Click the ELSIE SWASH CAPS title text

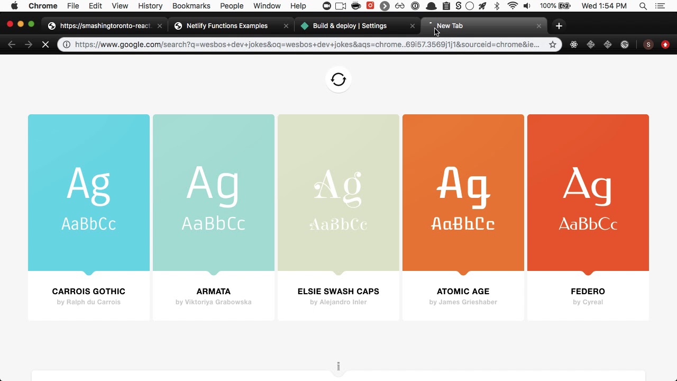338,292
